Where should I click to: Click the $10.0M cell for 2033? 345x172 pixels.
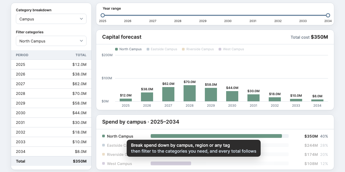pos(79,142)
